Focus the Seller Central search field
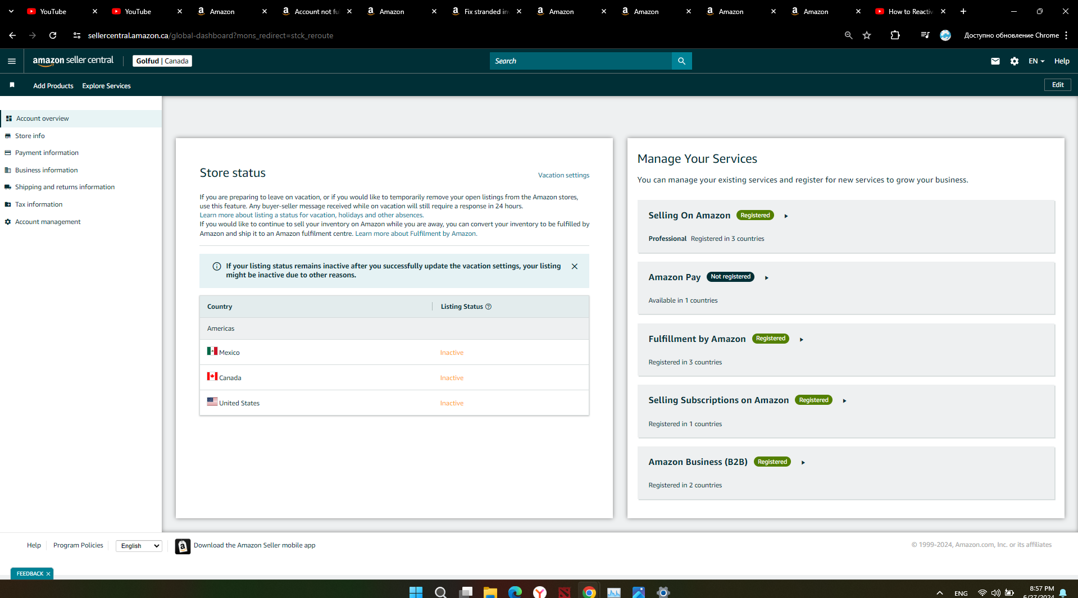1078x598 pixels. click(581, 61)
